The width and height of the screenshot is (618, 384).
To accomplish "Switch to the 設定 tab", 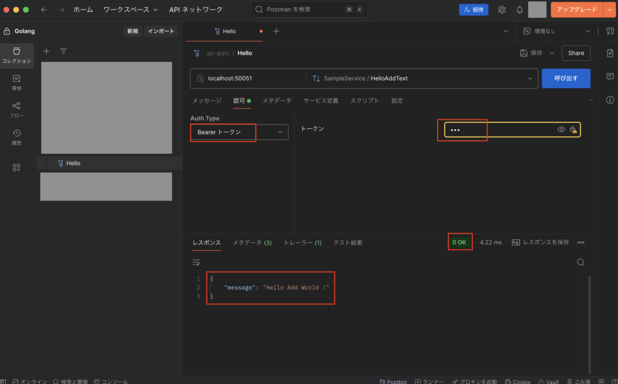I will (x=397, y=101).
